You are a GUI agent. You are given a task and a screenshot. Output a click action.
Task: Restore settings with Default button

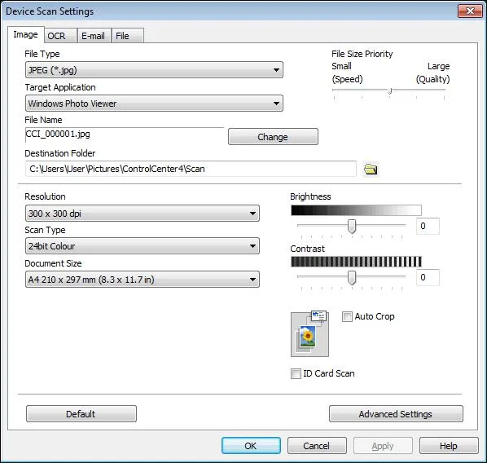(81, 414)
